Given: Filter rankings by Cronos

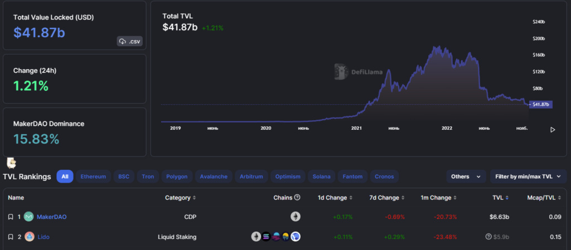Looking at the screenshot, I should 385,177.
